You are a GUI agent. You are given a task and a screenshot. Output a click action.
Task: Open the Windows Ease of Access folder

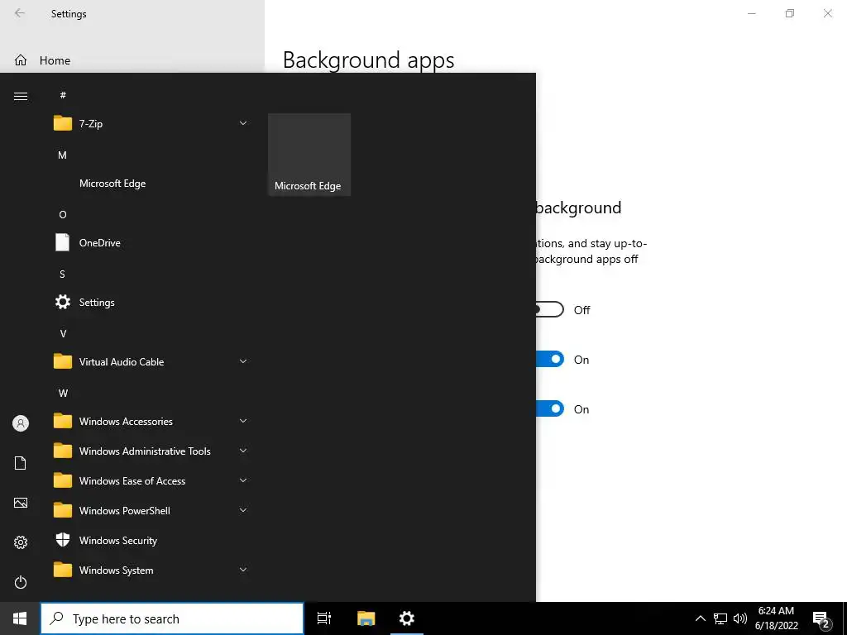pyautogui.click(x=151, y=480)
